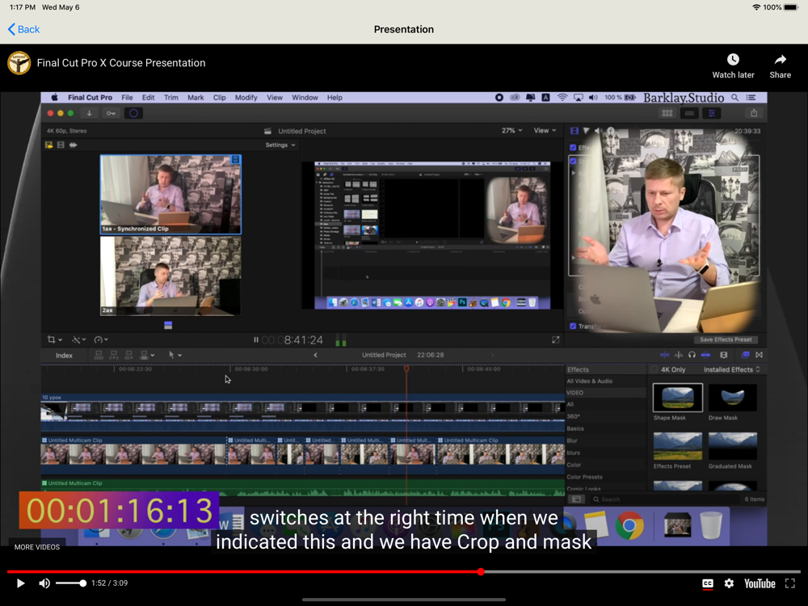The height and width of the screenshot is (606, 808).
Task: Go back using the Back button
Action: (23, 29)
